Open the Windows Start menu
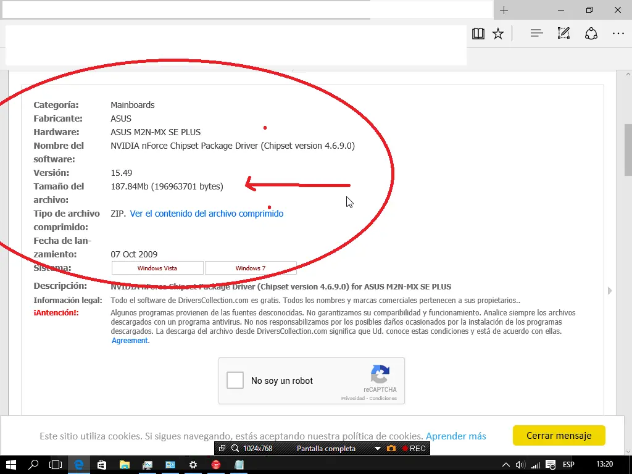The width and height of the screenshot is (632, 474). pyautogui.click(x=11, y=465)
